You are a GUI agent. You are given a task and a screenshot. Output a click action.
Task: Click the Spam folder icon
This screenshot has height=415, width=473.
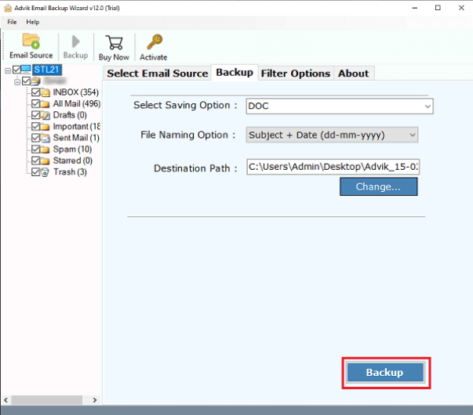45,150
